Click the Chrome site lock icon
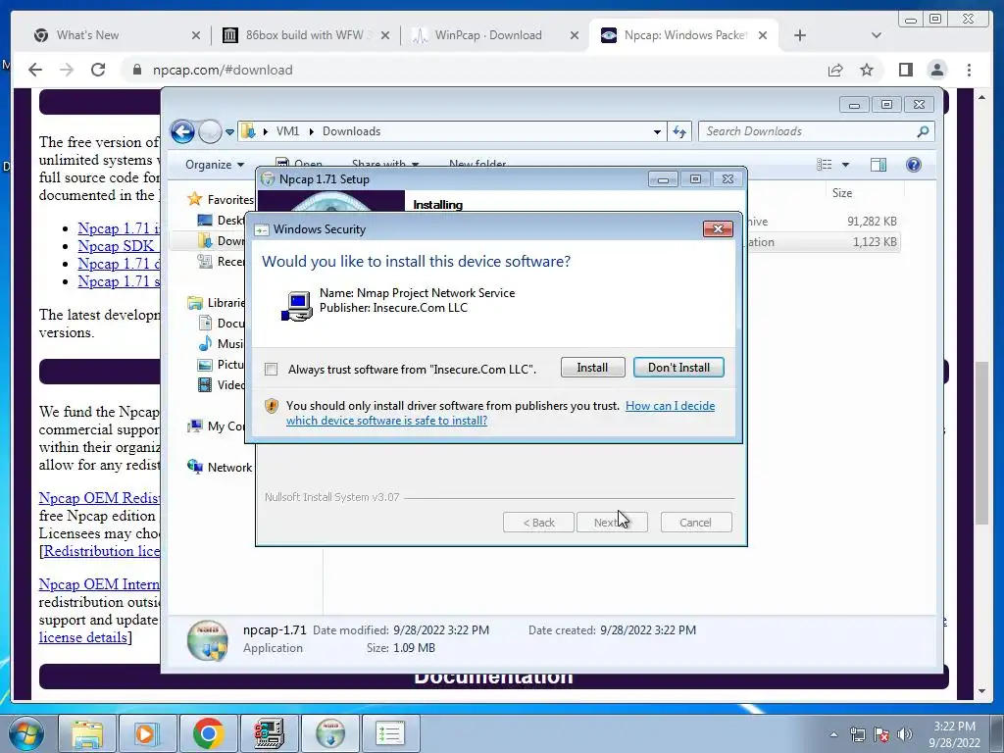Image resolution: width=1004 pixels, height=753 pixels. coord(136,70)
